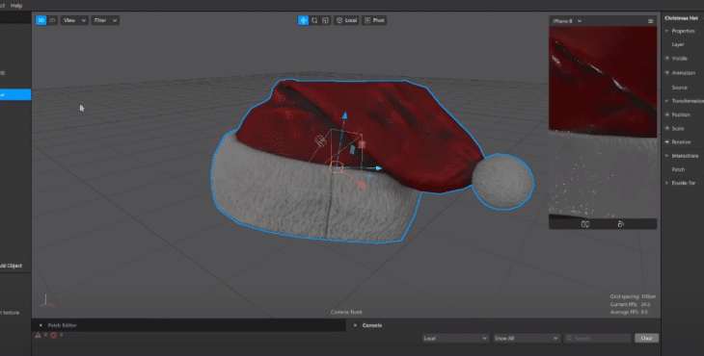
Task: Select the highlighted scene object row
Action: tap(15, 94)
